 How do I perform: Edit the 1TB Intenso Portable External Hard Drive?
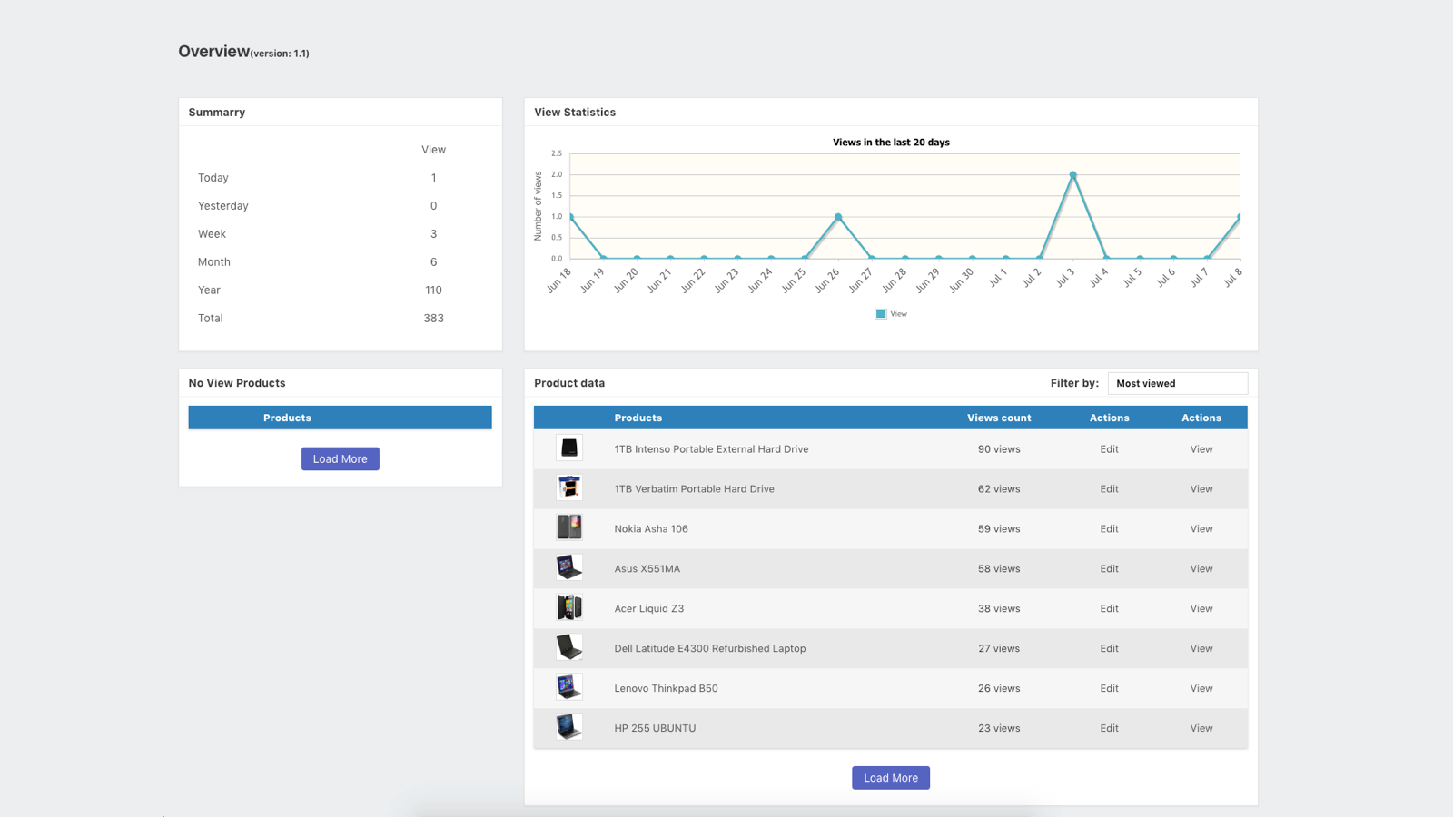(x=1109, y=448)
